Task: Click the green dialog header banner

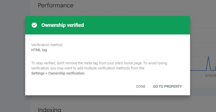Action: click(107, 25)
